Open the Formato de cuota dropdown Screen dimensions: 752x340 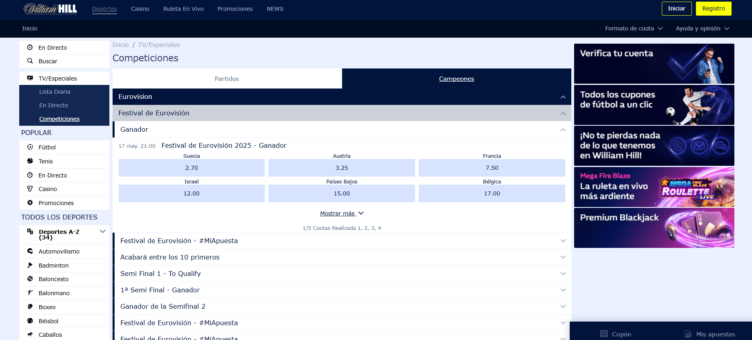(634, 28)
